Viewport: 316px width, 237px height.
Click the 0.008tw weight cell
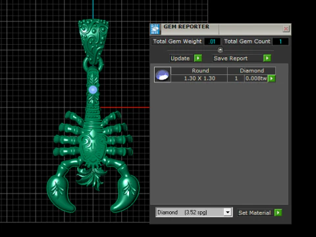(x=256, y=78)
